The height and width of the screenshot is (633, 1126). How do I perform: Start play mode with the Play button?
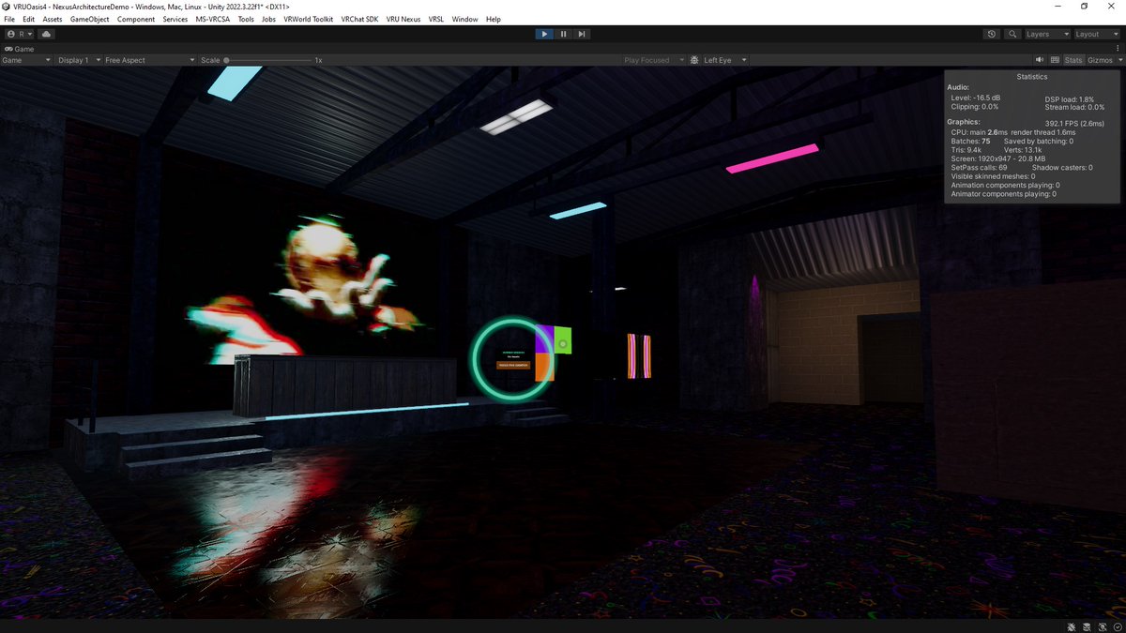[x=544, y=34]
